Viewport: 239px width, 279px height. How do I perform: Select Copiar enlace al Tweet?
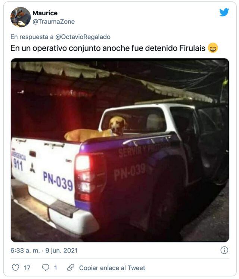(x=112, y=268)
